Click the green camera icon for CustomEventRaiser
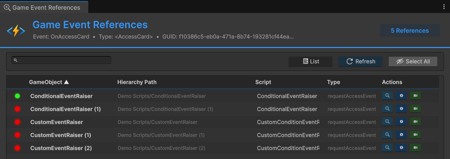The height and width of the screenshot is (159, 450). [x=415, y=122]
